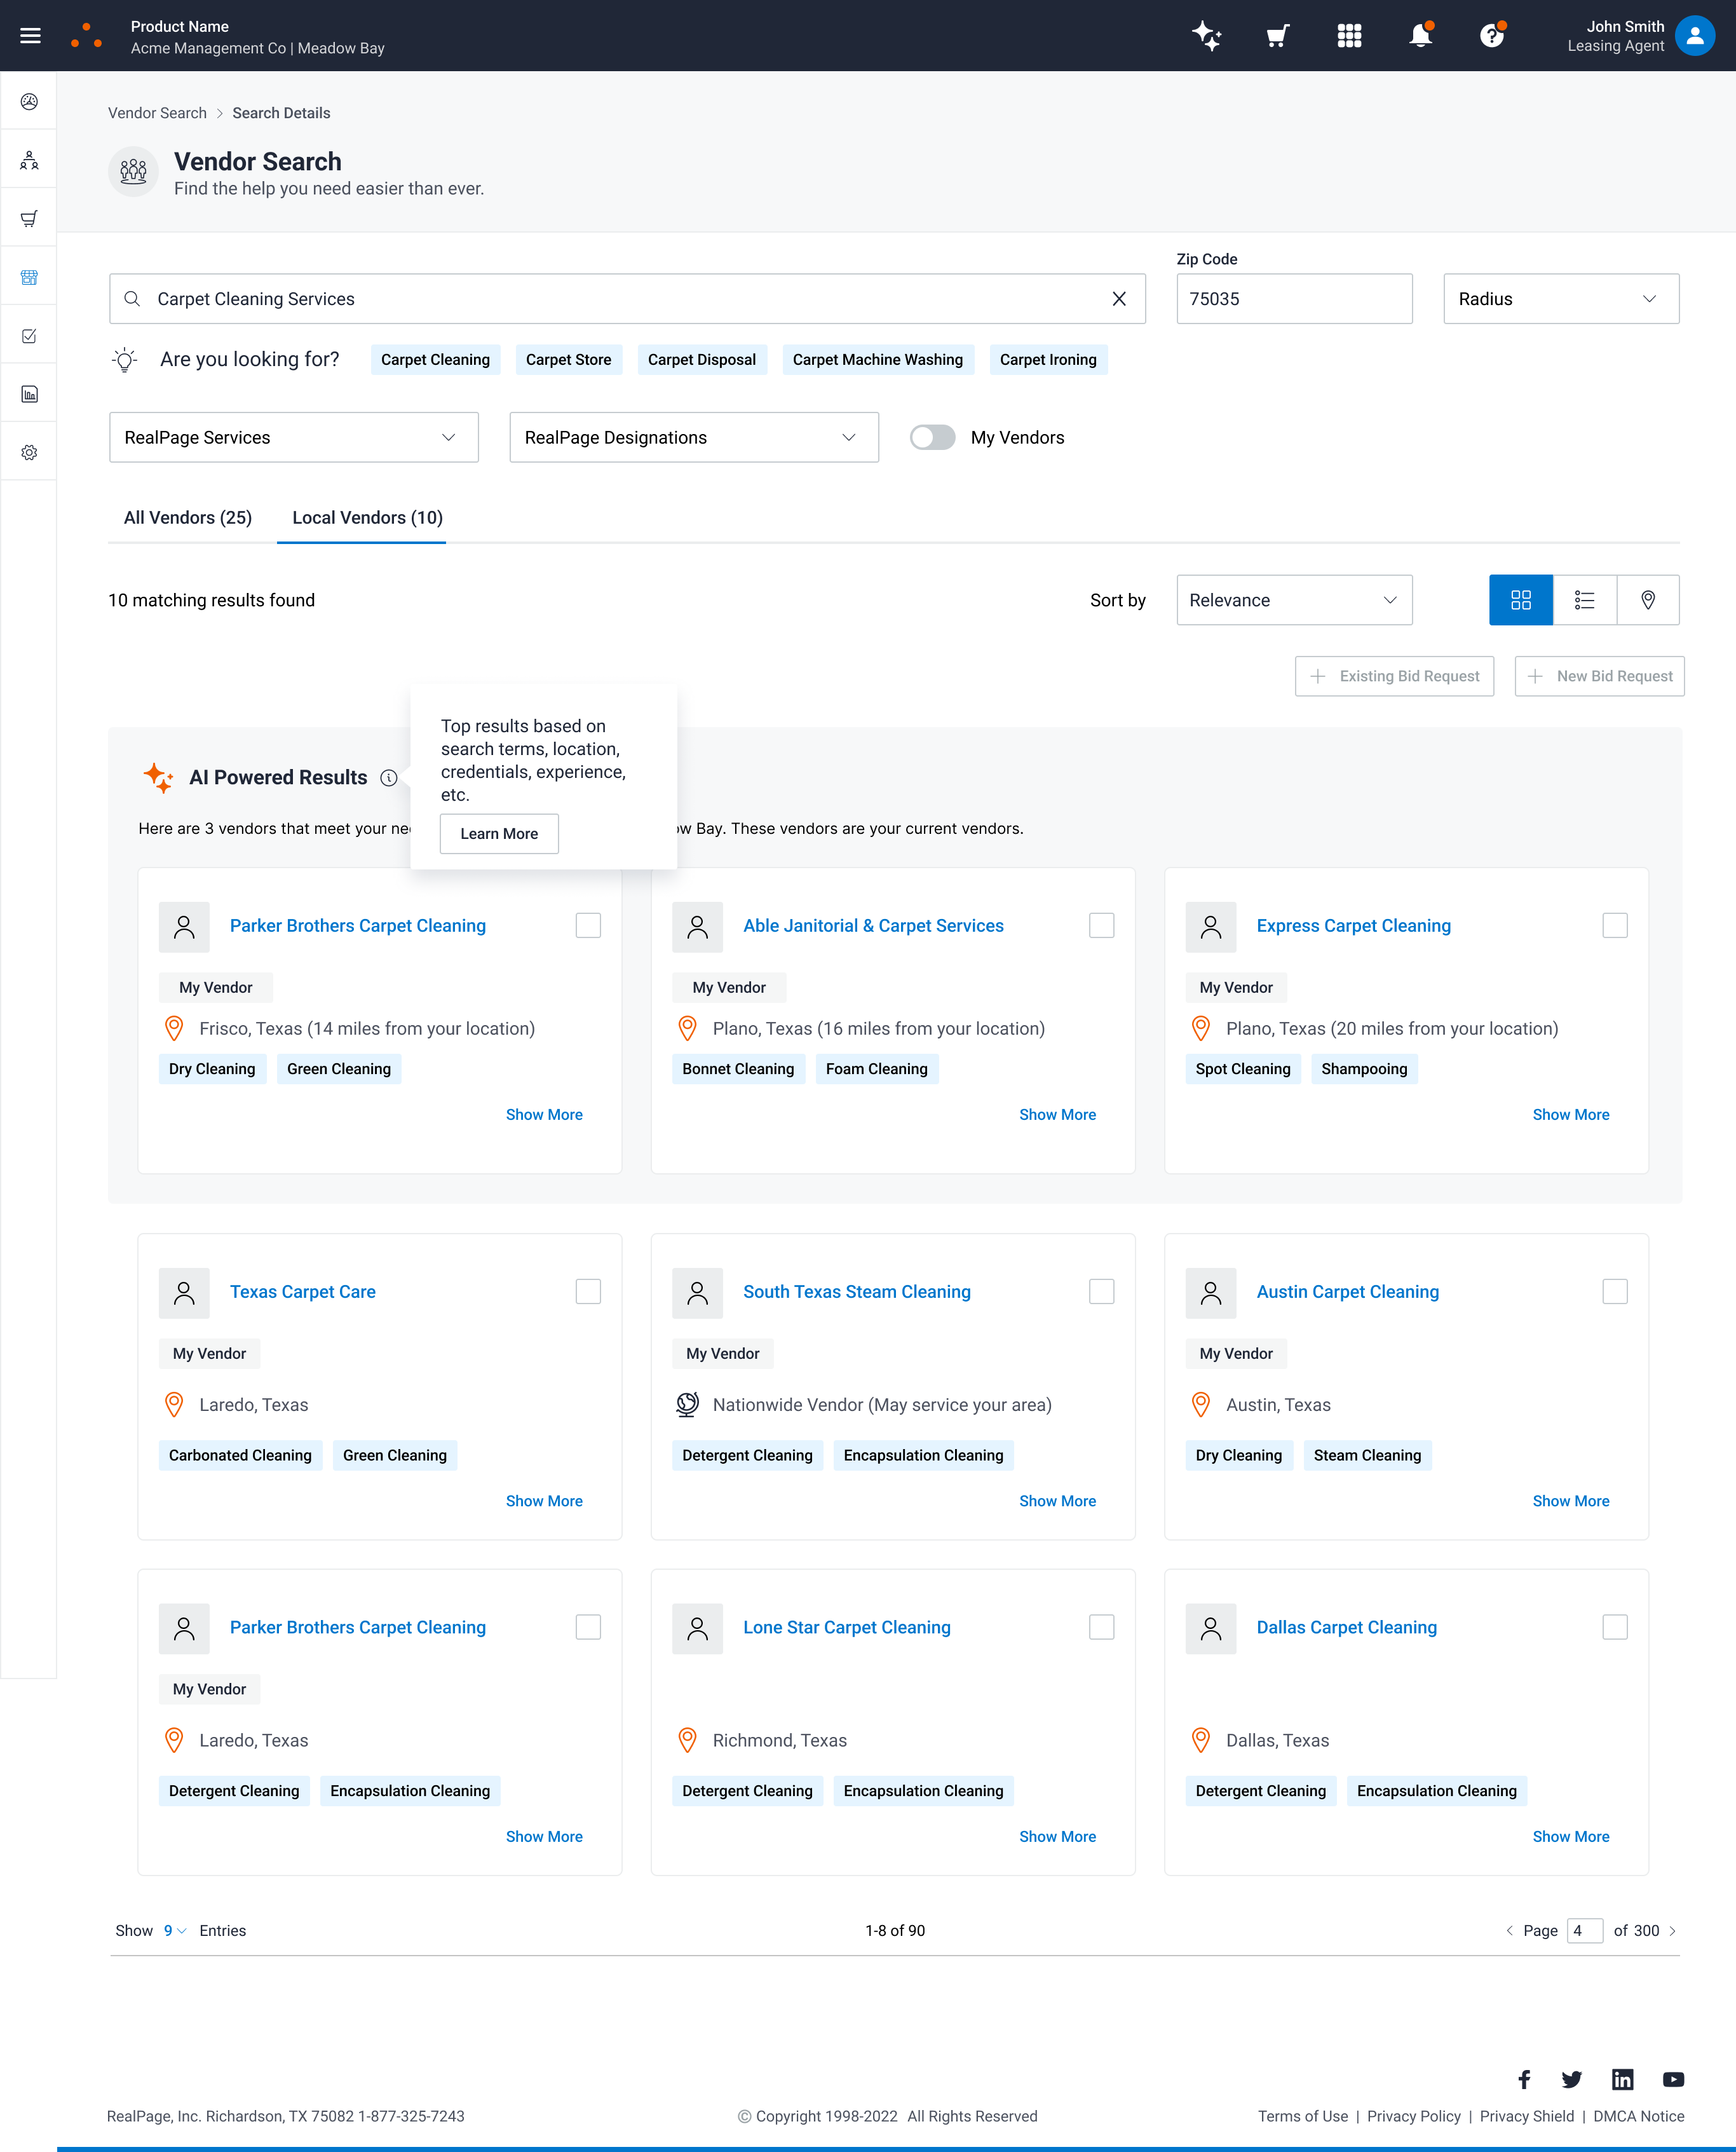
Task: Click the Zip Code input field
Action: (x=1294, y=299)
